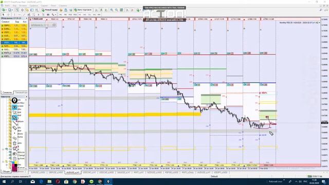Switch timeframe to M15
329x185 pixels.
coord(70,14)
